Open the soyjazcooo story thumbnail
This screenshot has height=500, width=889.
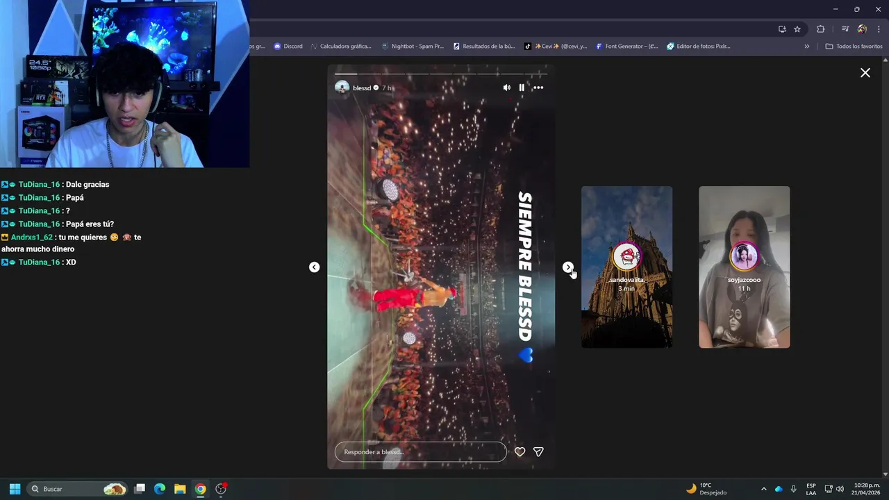click(744, 267)
